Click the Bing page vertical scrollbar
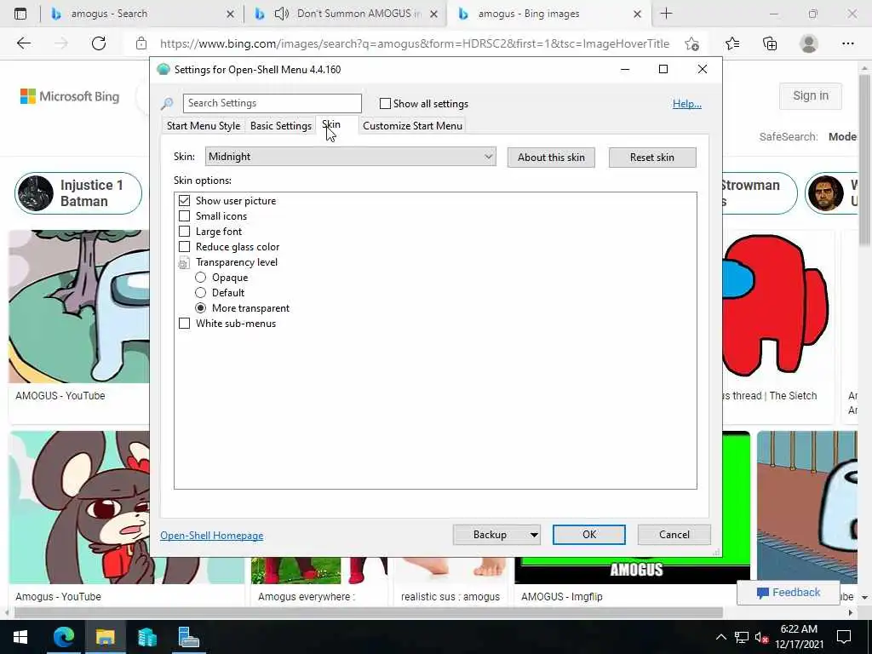Image resolution: width=872 pixels, height=654 pixels. pos(864,159)
